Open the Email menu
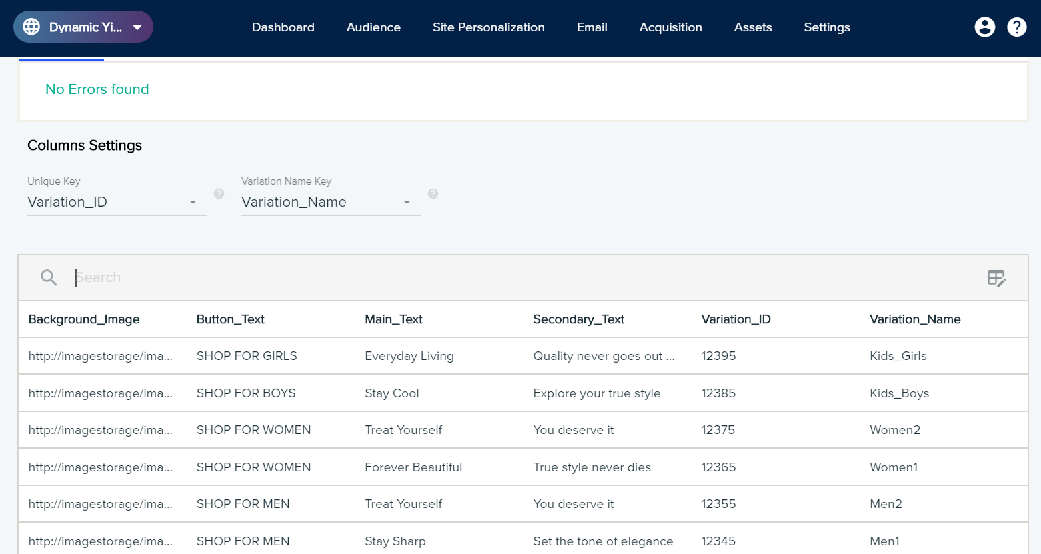The height and width of the screenshot is (554, 1041). pyautogui.click(x=592, y=27)
